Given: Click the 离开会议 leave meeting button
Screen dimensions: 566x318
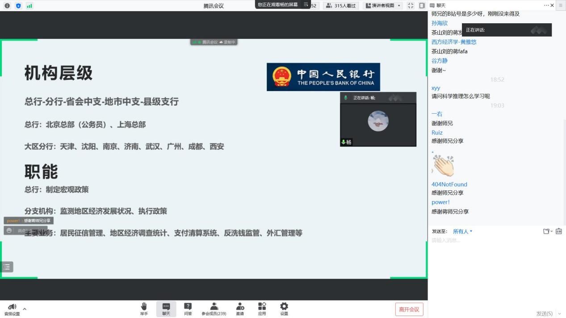Looking at the screenshot, I should pos(409,310).
